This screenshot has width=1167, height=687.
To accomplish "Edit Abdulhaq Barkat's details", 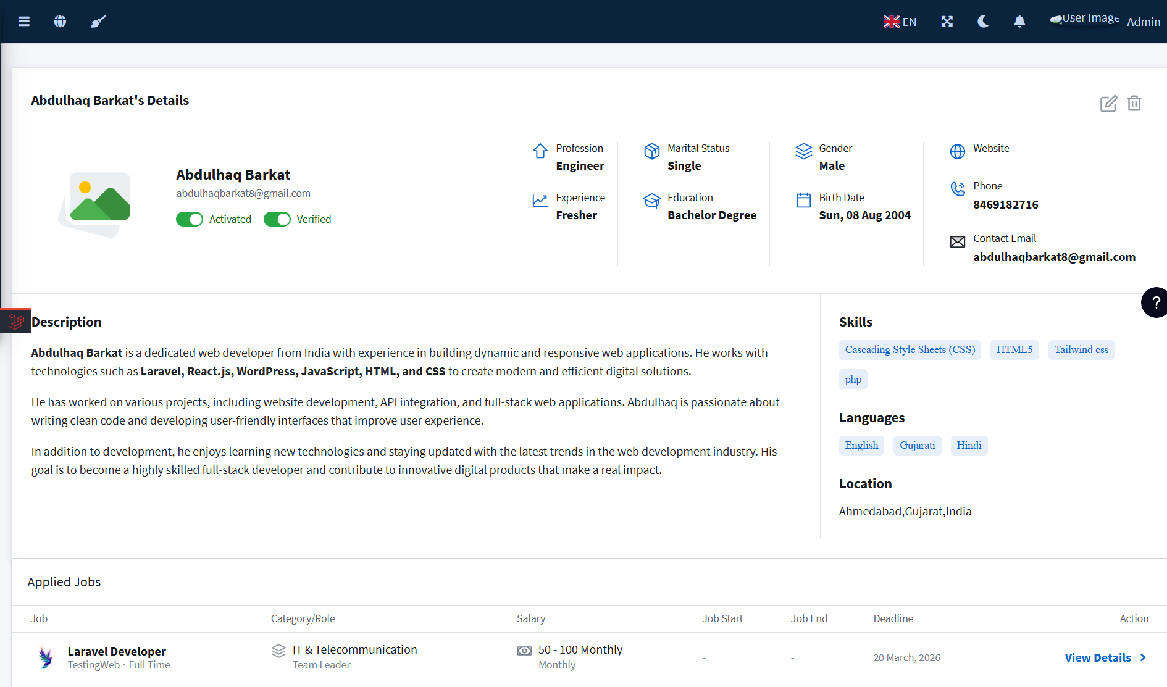I will 1108,104.
